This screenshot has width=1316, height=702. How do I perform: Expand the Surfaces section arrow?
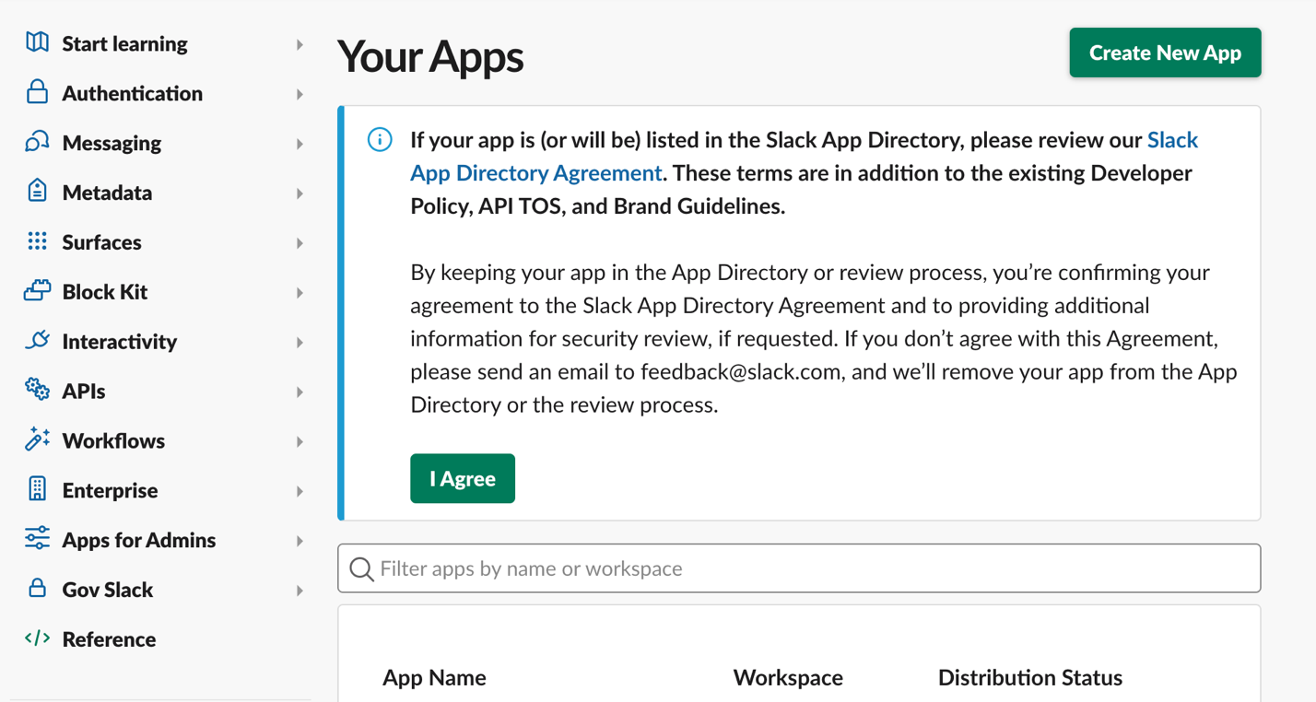pyautogui.click(x=300, y=243)
